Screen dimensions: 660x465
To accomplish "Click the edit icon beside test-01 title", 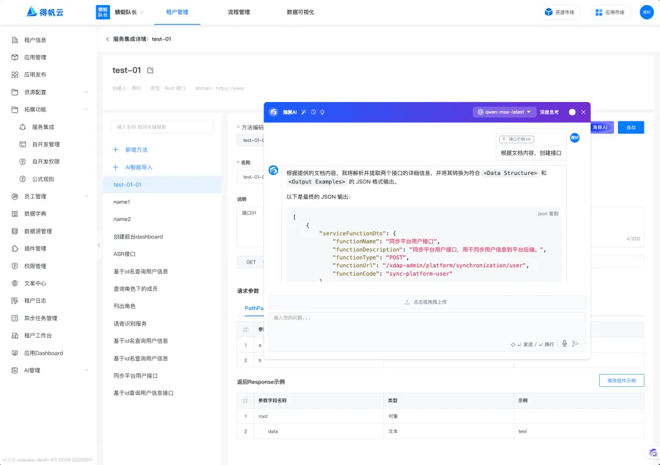I will (150, 70).
